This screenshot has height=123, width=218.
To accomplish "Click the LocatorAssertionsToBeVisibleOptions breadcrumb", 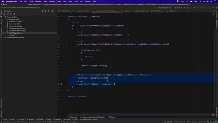I will tap(93, 117).
